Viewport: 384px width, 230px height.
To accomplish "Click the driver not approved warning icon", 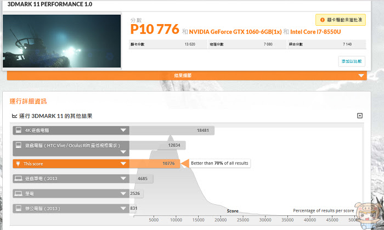I will [323, 20].
